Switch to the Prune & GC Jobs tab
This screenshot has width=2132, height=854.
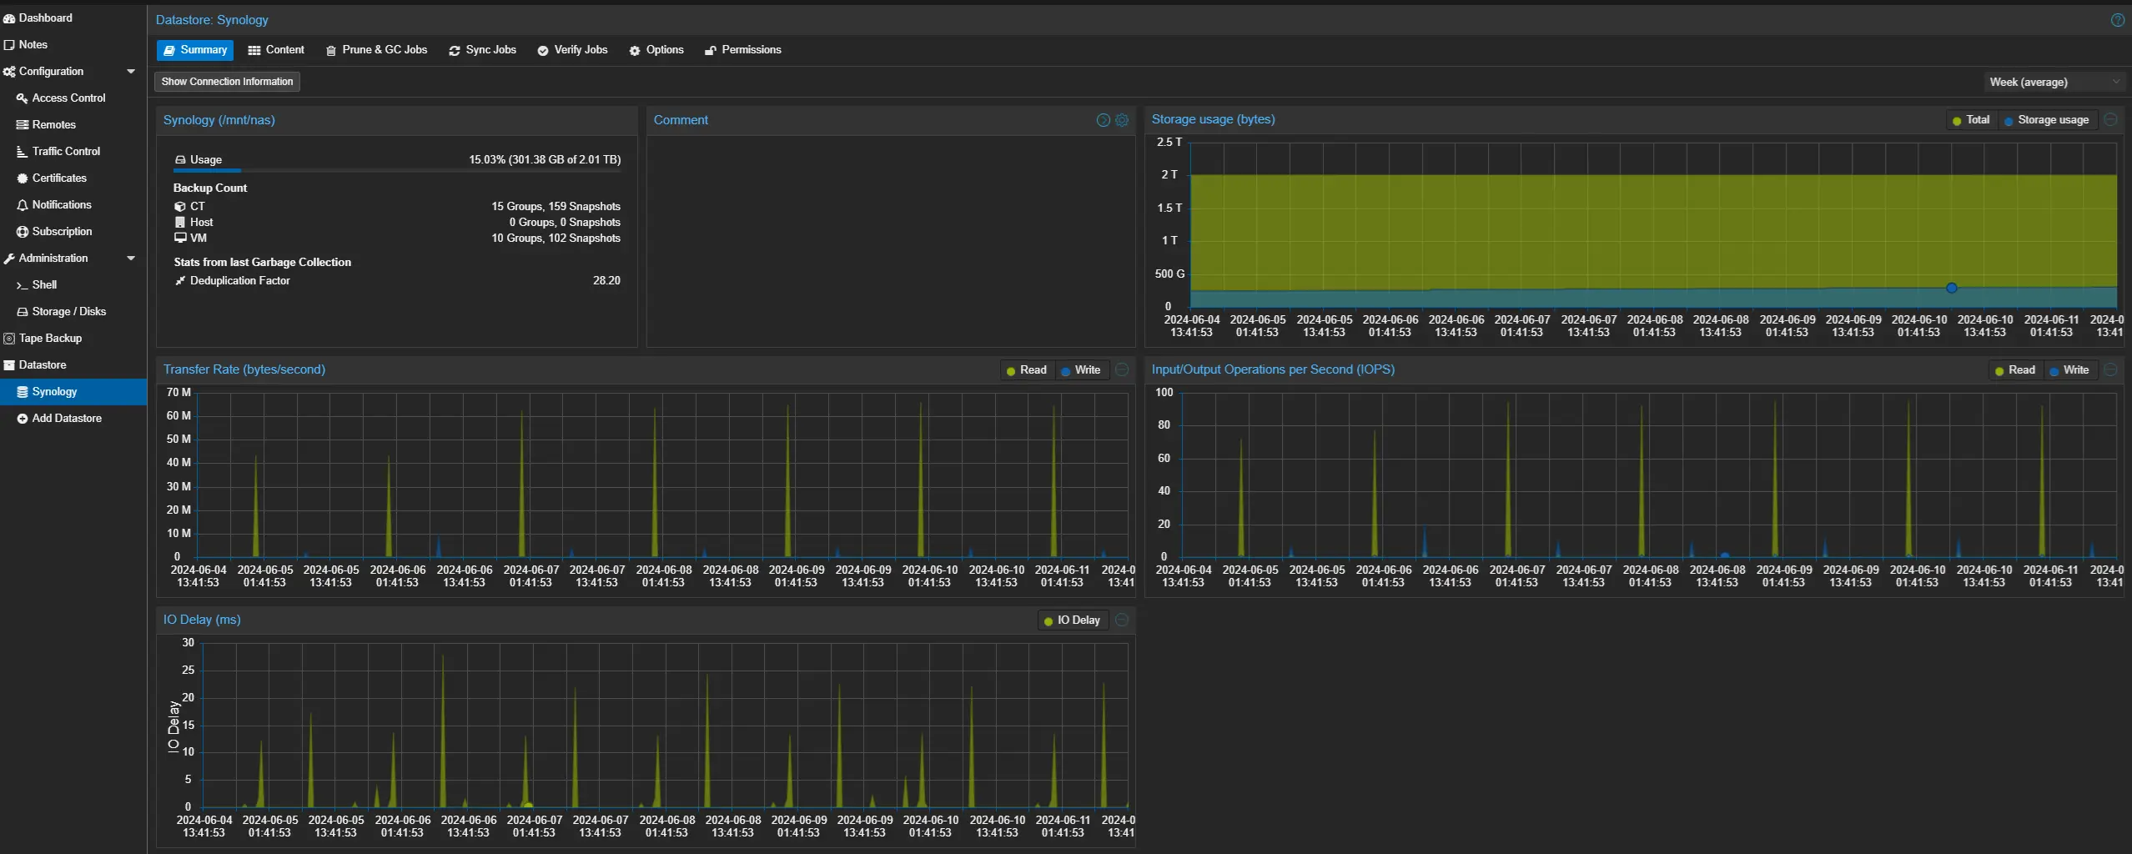tap(376, 50)
